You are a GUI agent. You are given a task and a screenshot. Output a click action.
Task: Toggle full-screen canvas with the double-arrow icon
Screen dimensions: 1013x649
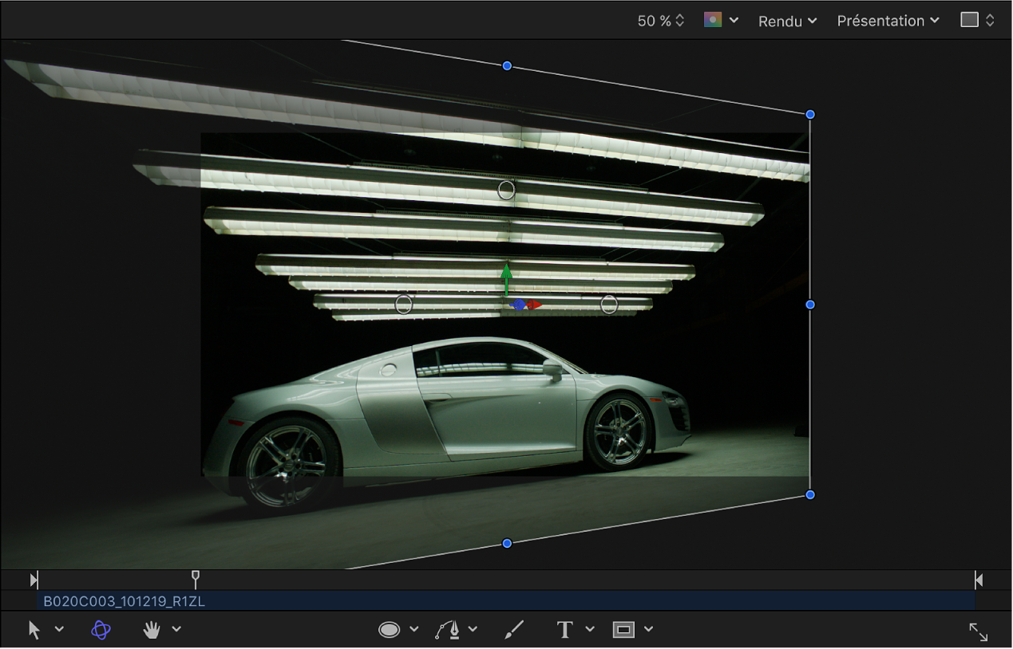978,632
